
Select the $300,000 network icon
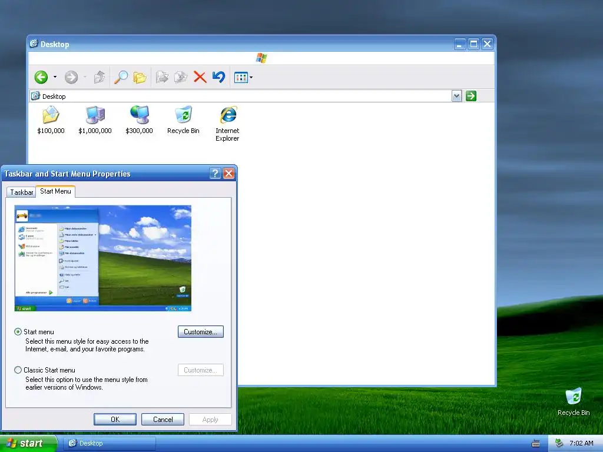point(139,120)
